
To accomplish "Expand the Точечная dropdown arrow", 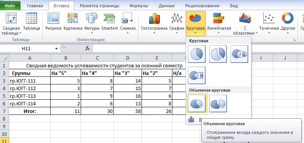I will (269, 33).
